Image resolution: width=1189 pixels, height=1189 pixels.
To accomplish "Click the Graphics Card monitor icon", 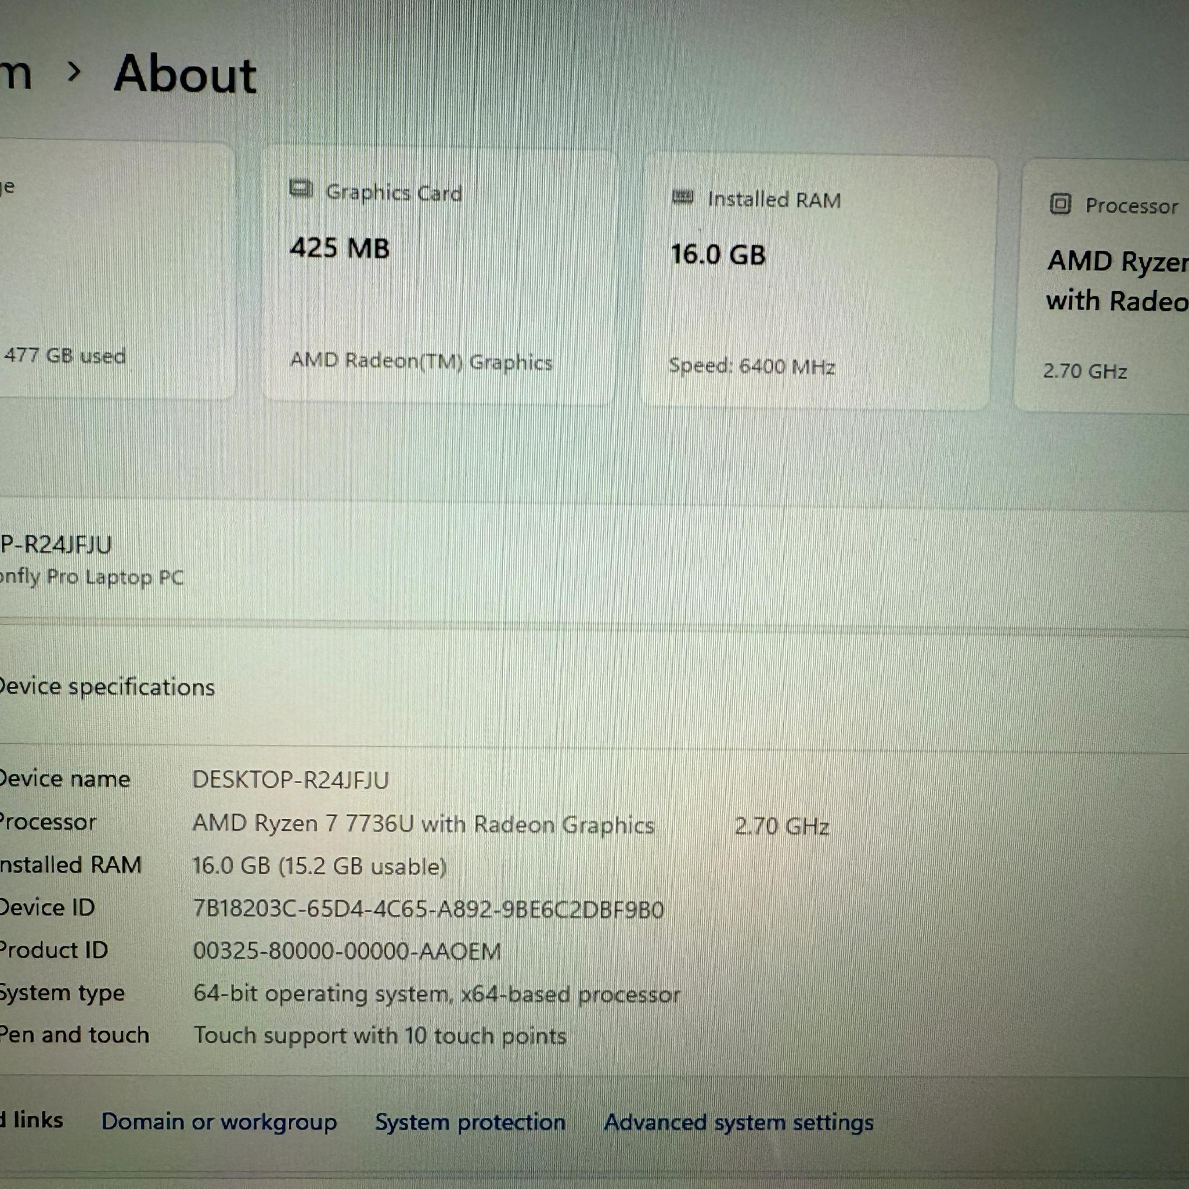I will tap(301, 188).
